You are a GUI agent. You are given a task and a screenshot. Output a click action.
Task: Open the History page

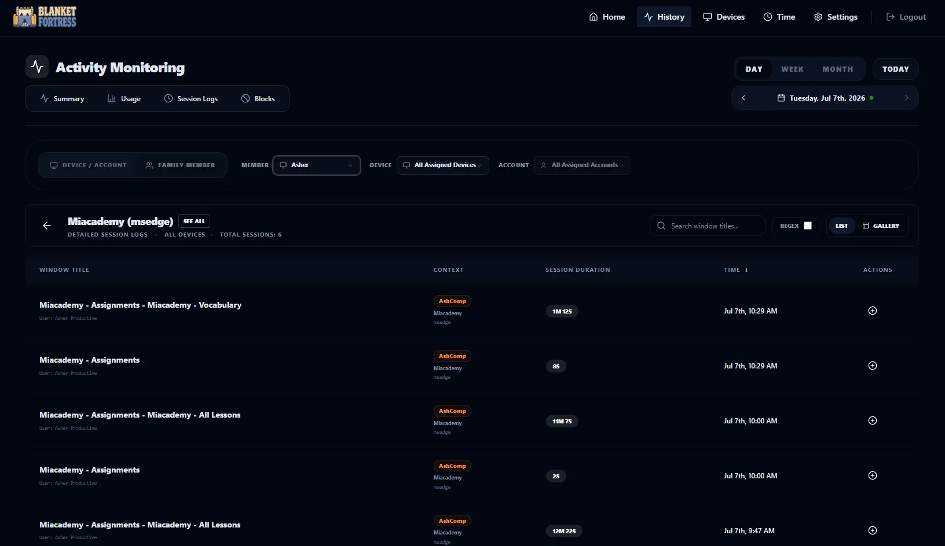(664, 17)
